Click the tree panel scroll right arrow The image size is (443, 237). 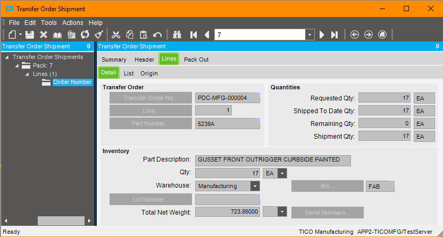pos(89,221)
